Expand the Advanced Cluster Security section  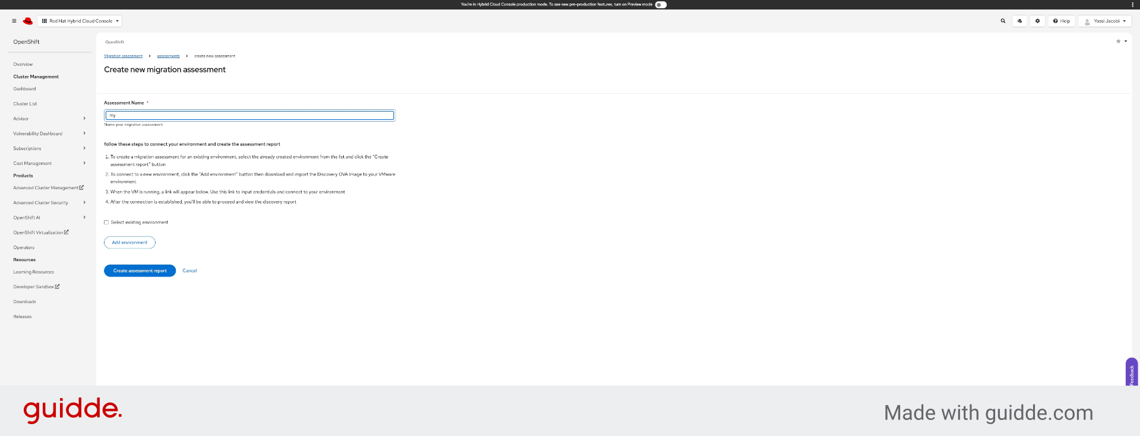coord(50,203)
